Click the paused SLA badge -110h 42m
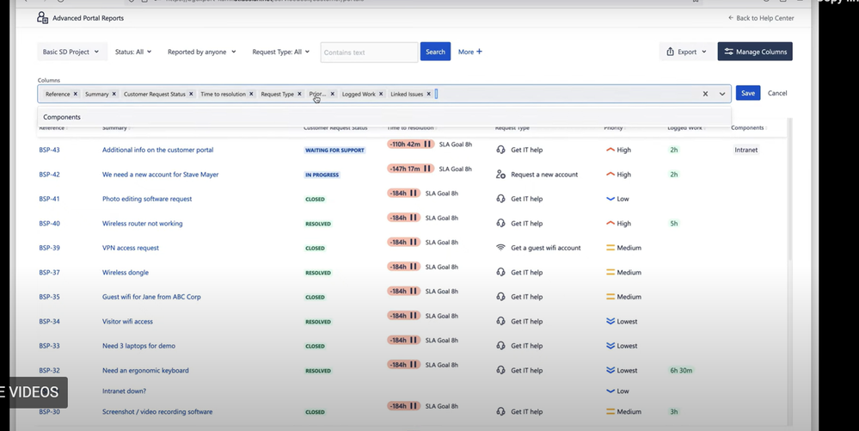This screenshot has height=431, width=859. (x=411, y=145)
